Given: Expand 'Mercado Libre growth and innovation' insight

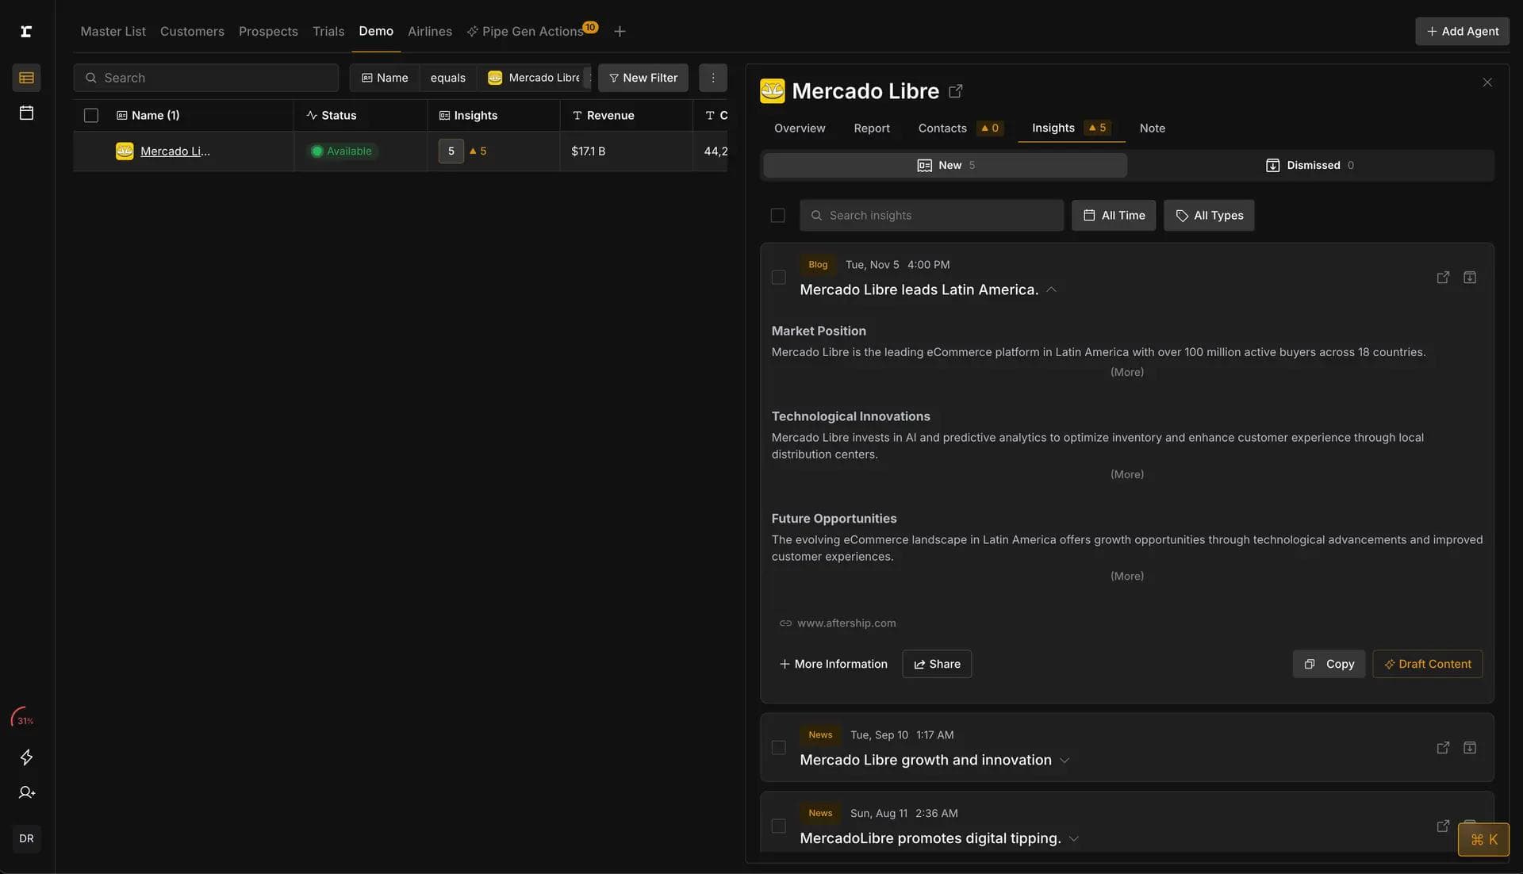Looking at the screenshot, I should click(x=1065, y=761).
